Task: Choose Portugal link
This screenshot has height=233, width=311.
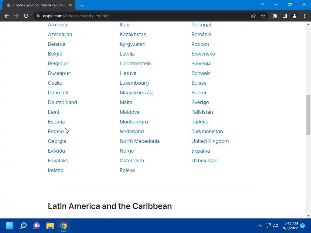Action: [201, 25]
